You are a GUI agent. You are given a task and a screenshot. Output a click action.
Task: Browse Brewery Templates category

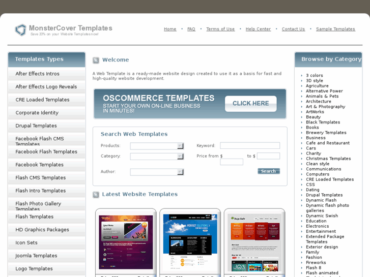326,133
